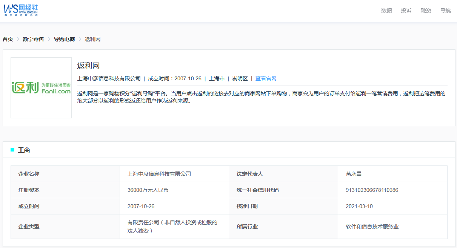457x248 pixels.
Task: Go to 导购电商 breadcrumb
Action: click(64, 39)
